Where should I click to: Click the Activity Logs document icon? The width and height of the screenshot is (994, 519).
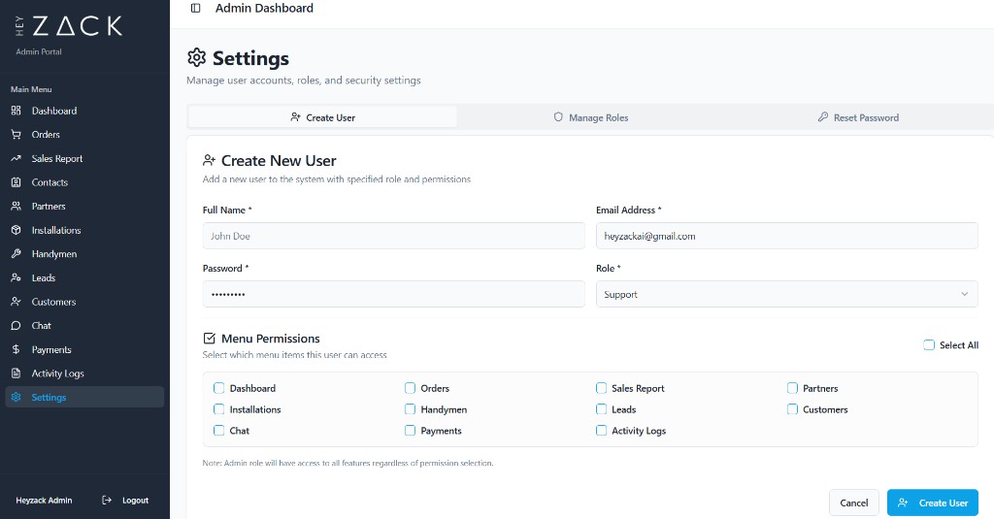coord(16,373)
